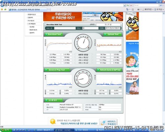Expand the Print button dropdown arrow
Image resolution: width=165 pixels, height=132 pixels.
point(141,10)
